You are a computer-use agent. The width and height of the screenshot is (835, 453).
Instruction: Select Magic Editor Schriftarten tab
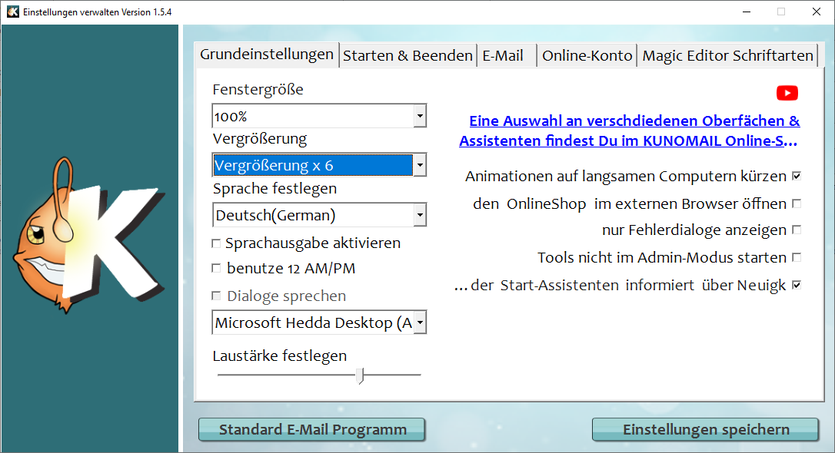[x=727, y=56]
